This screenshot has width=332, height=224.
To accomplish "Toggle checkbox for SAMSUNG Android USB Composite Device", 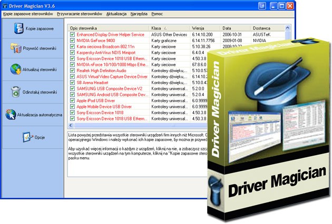I will (72, 95).
